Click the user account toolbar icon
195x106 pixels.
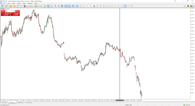[x=18, y=6]
